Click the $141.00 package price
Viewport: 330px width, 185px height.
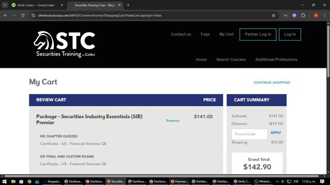(x=203, y=117)
